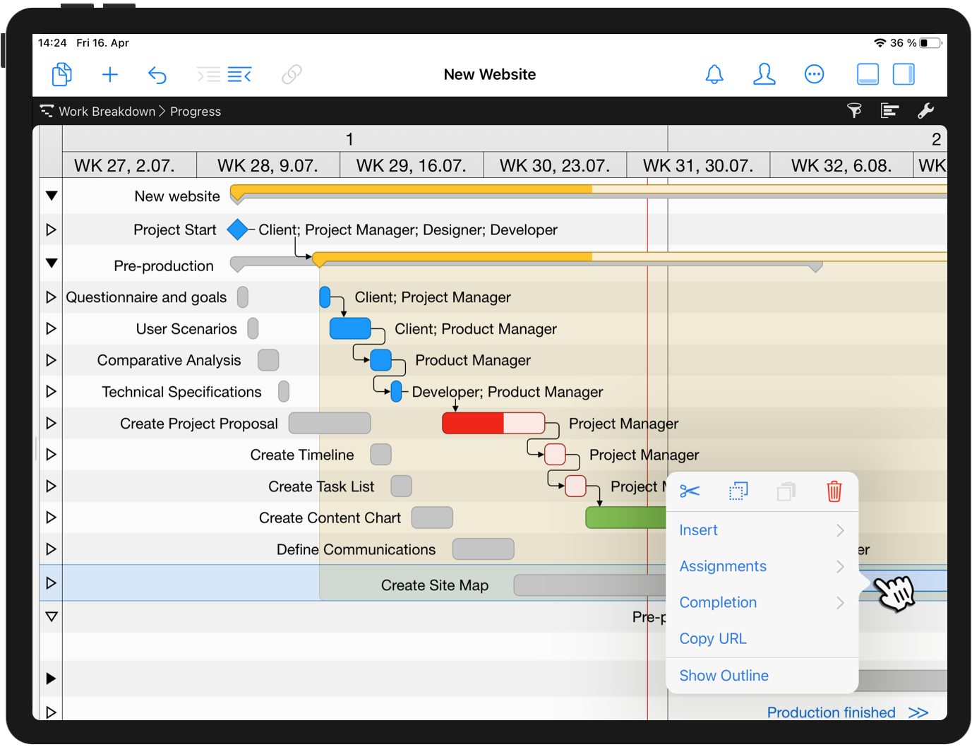This screenshot has width=972, height=747.
Task: Open the more options ellipsis icon
Action: click(814, 74)
